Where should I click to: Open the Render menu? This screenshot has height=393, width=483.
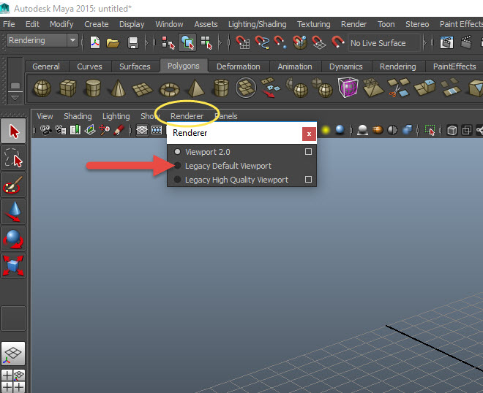click(353, 24)
